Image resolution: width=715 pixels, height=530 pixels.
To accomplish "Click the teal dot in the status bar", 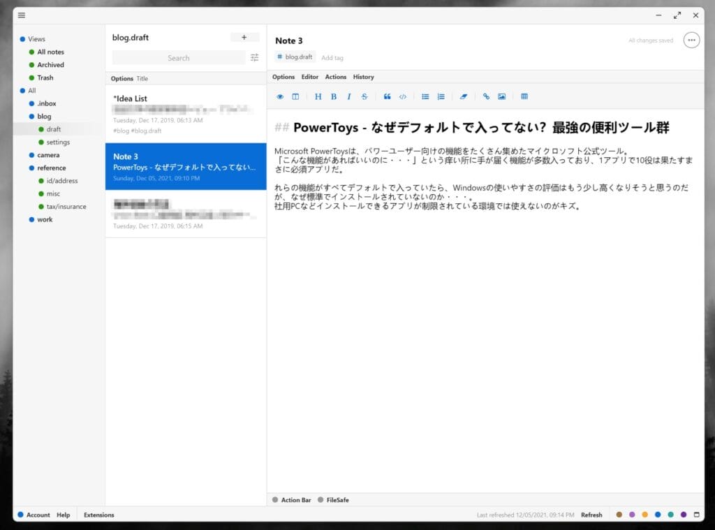I will coord(670,515).
